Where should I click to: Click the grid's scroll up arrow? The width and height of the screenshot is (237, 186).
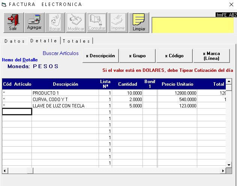pos(228,81)
